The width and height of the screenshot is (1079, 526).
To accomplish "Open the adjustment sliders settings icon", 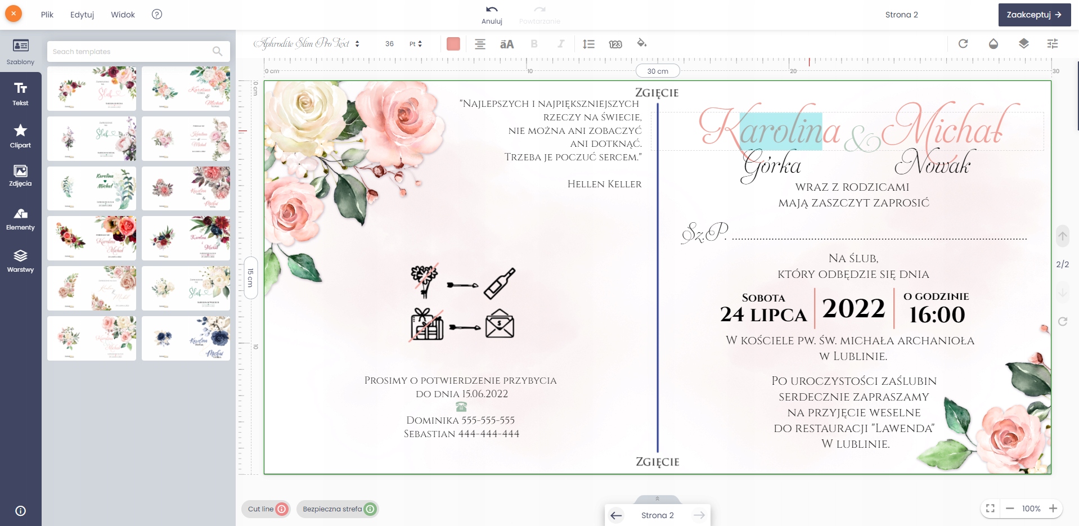I will coord(1053,43).
